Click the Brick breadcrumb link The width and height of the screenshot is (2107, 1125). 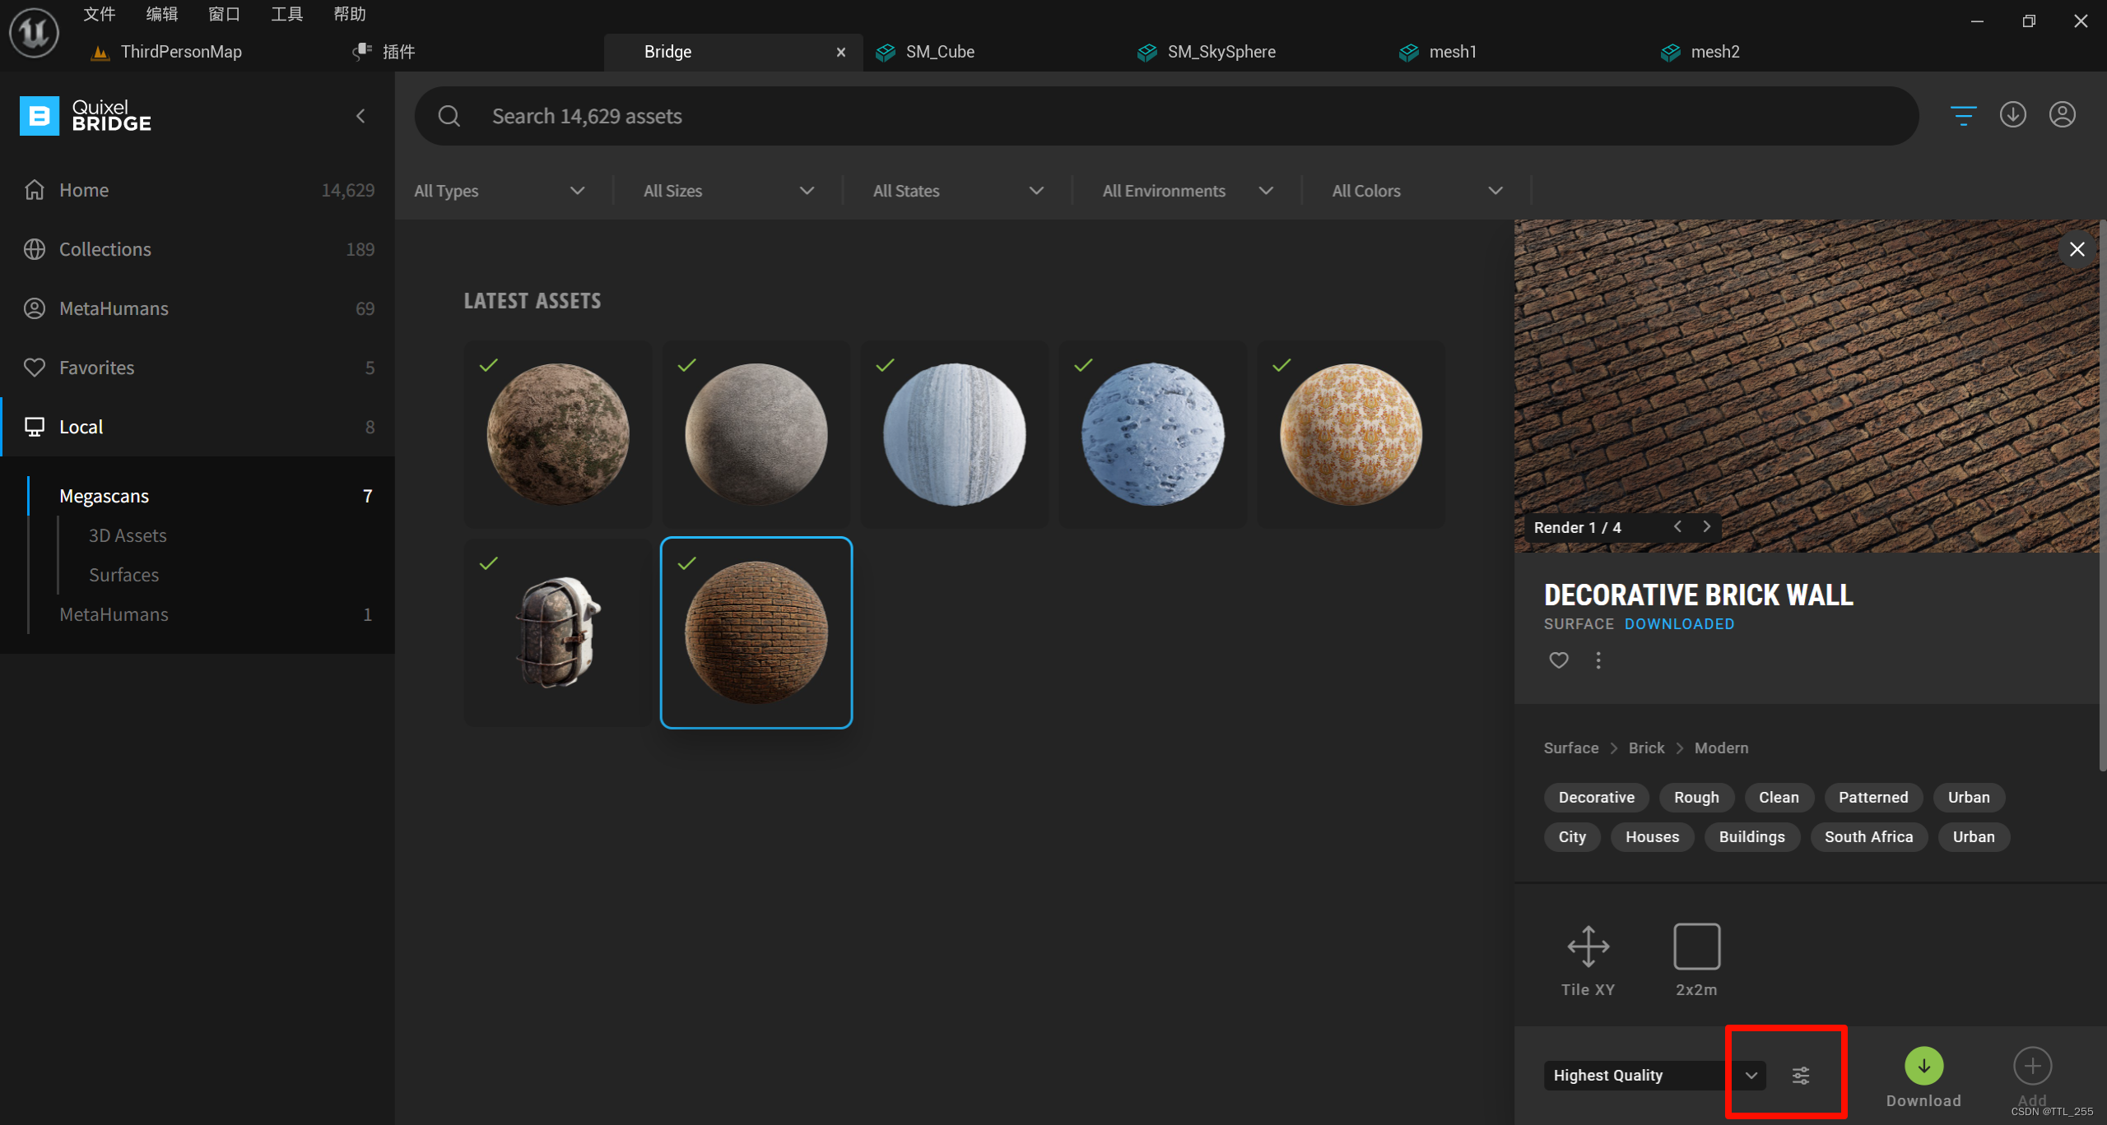[1646, 748]
